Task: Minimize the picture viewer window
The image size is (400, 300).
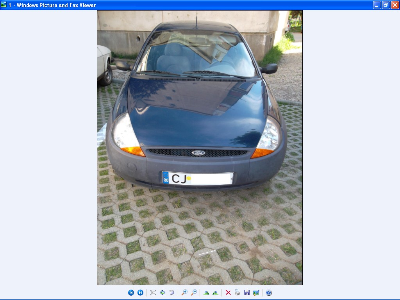Action: pyautogui.click(x=377, y=5)
